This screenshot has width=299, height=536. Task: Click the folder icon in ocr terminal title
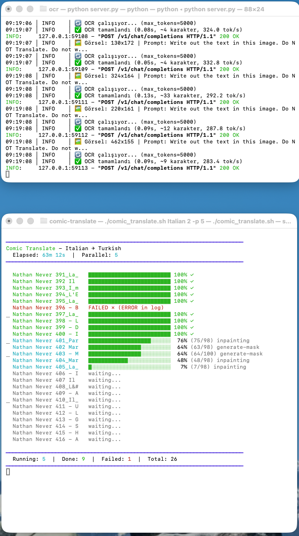tap(43, 9)
